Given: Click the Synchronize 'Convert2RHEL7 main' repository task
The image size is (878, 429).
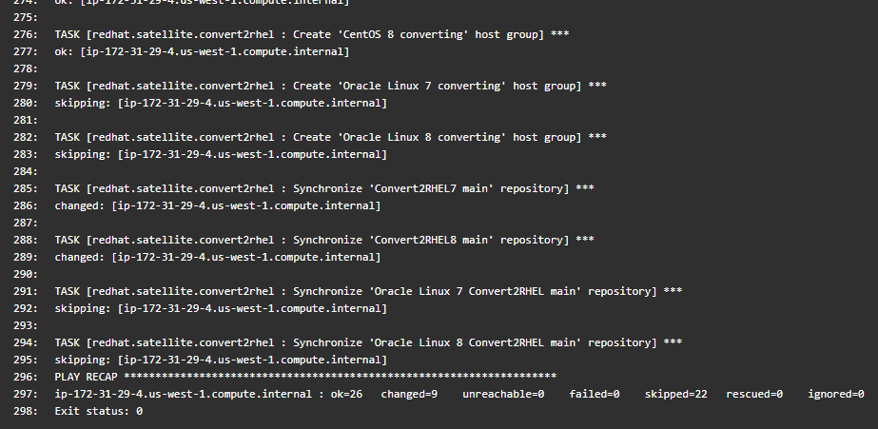Looking at the screenshot, I should coord(324,188).
